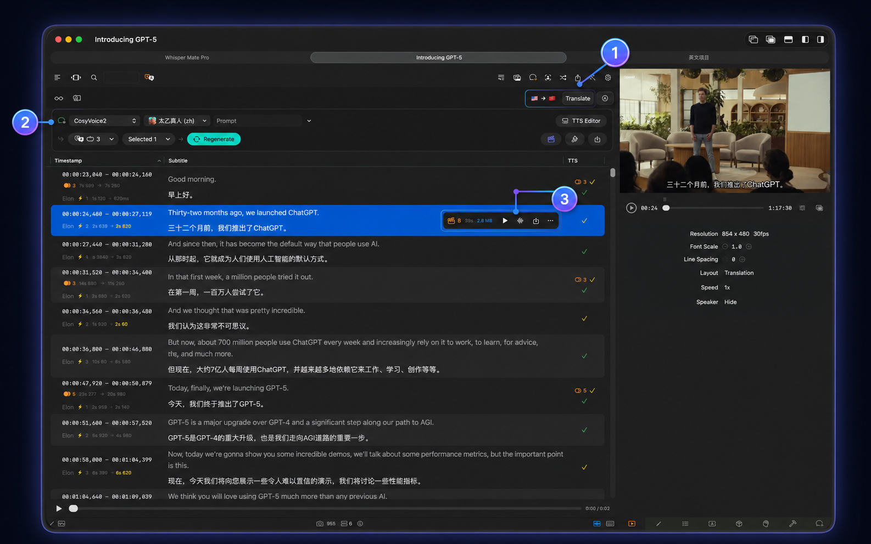
Task: Toggle the TTS voice icon left of CosyVoice2
Action: 62,121
